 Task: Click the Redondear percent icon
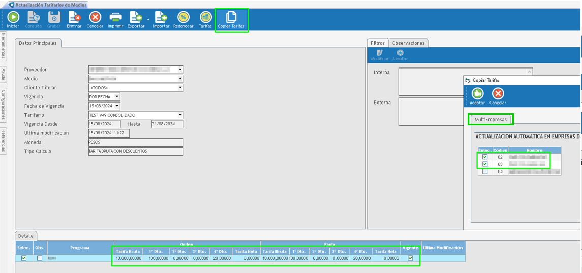pyautogui.click(x=183, y=20)
